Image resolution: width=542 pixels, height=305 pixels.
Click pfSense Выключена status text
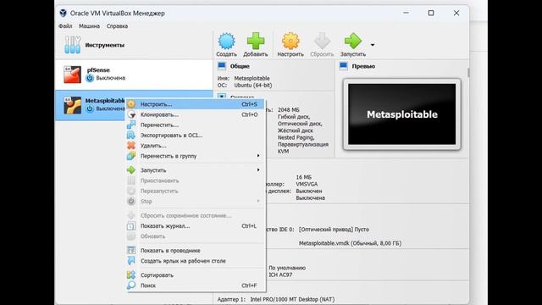(x=111, y=78)
